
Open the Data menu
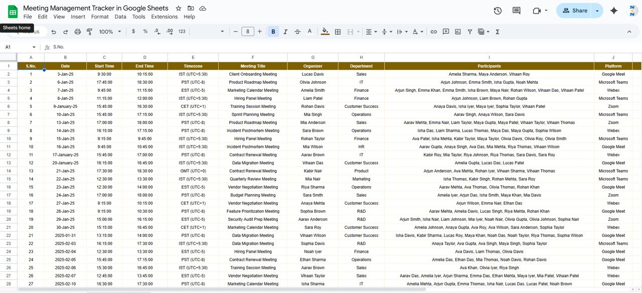click(120, 17)
